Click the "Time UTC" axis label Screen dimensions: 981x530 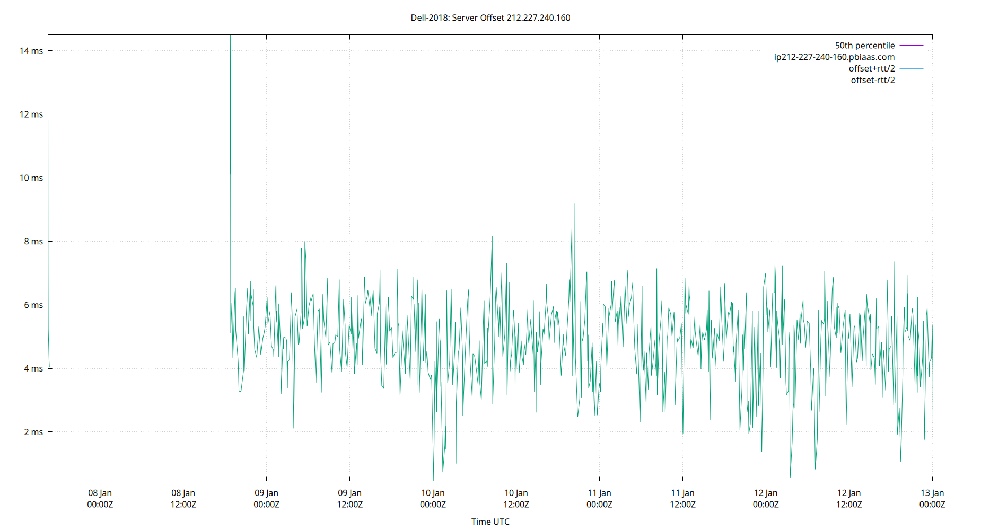490,522
